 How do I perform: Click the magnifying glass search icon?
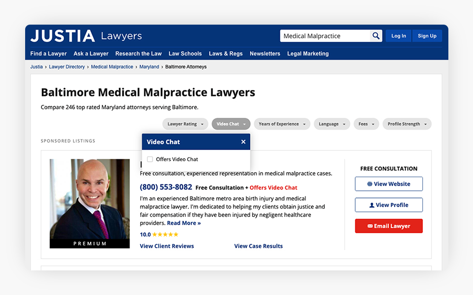coord(376,36)
